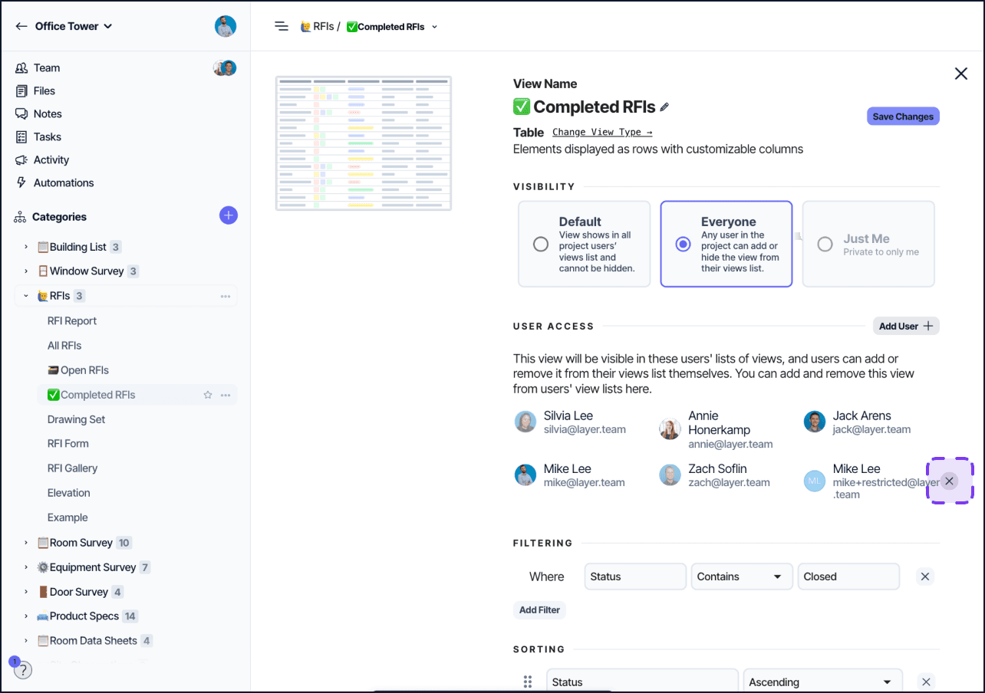
Task: Click the Add Filter button
Action: pyautogui.click(x=539, y=610)
